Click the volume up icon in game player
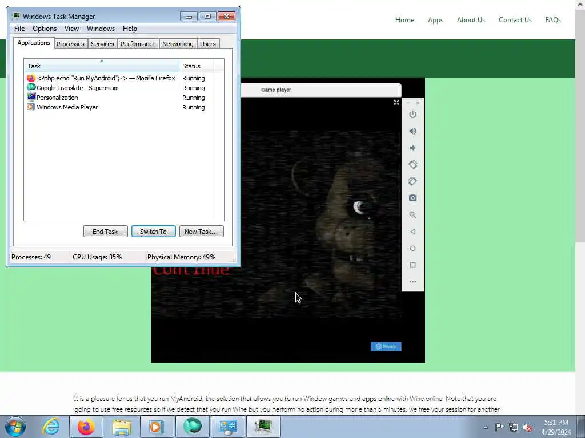Screen dimensions: 585x438 [412, 131]
